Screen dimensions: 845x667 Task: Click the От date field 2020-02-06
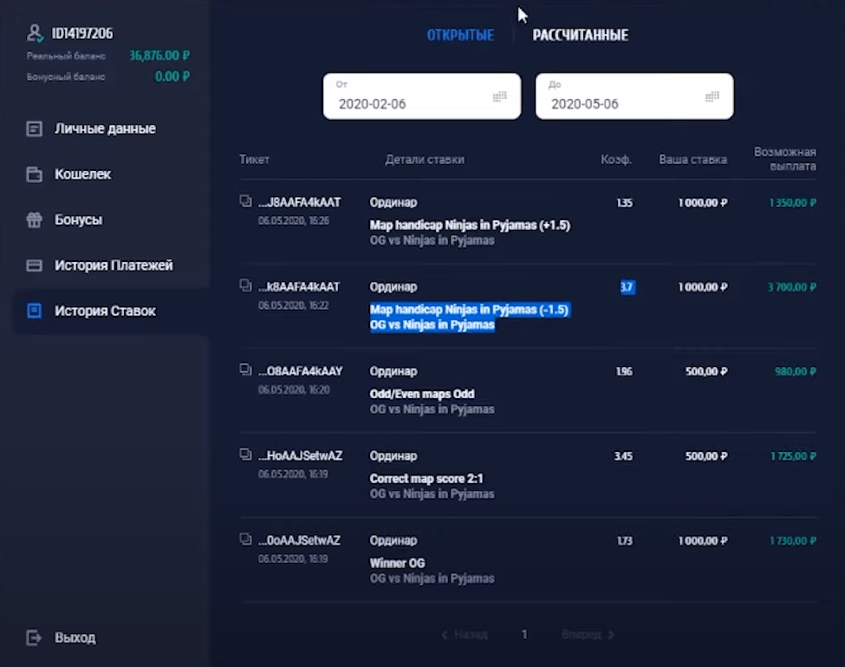tap(422, 96)
